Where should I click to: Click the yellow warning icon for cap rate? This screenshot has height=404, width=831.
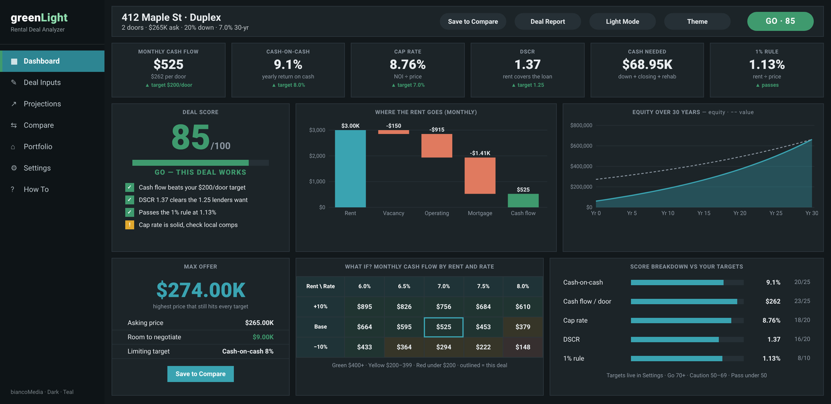click(x=129, y=225)
